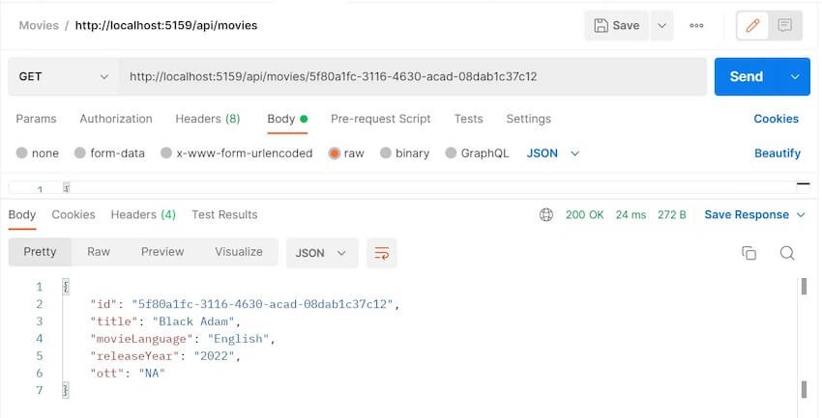Open the three-dot more actions menu
Viewport: 822px width, 418px height.
(x=696, y=25)
